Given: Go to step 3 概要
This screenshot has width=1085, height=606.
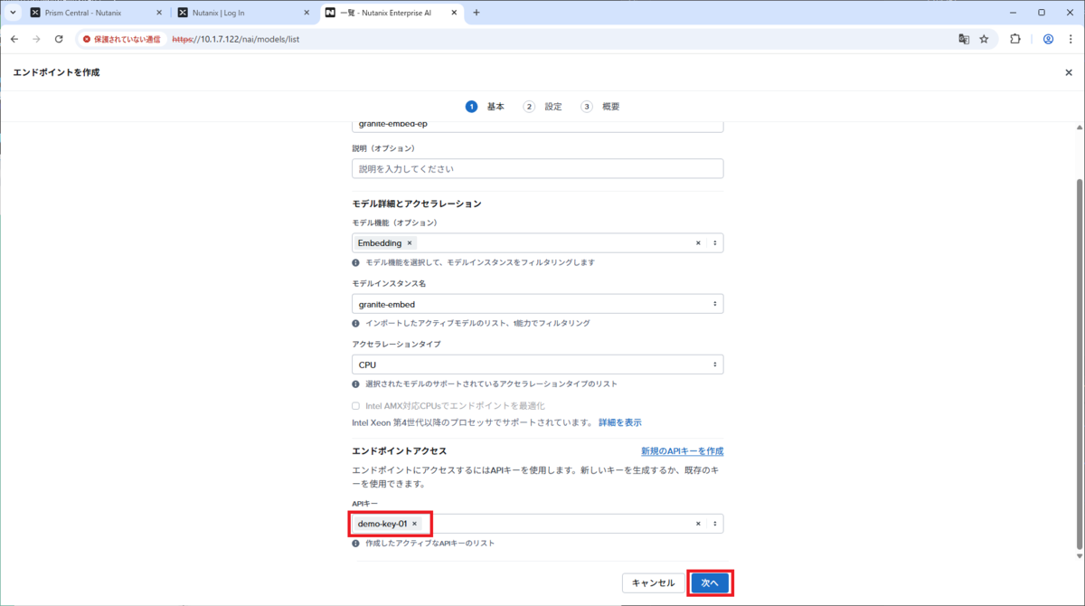Looking at the screenshot, I should (600, 107).
